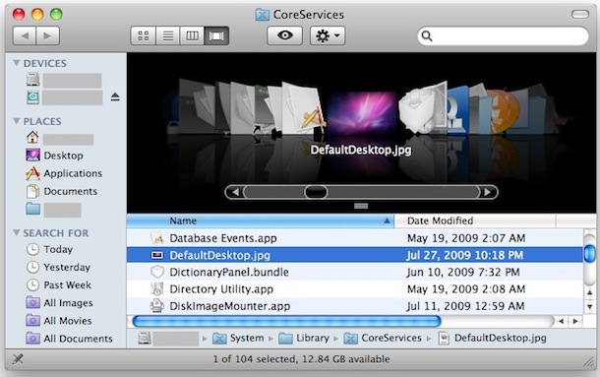600x377 pixels.
Task: Toggle the toolbar with the title bar pill button
Action: pos(580,14)
